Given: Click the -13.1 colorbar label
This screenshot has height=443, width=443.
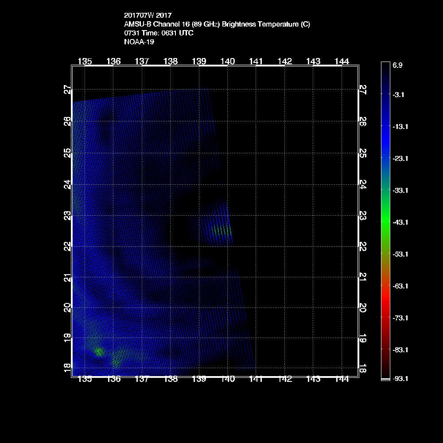Looking at the screenshot, I should pos(400,126).
